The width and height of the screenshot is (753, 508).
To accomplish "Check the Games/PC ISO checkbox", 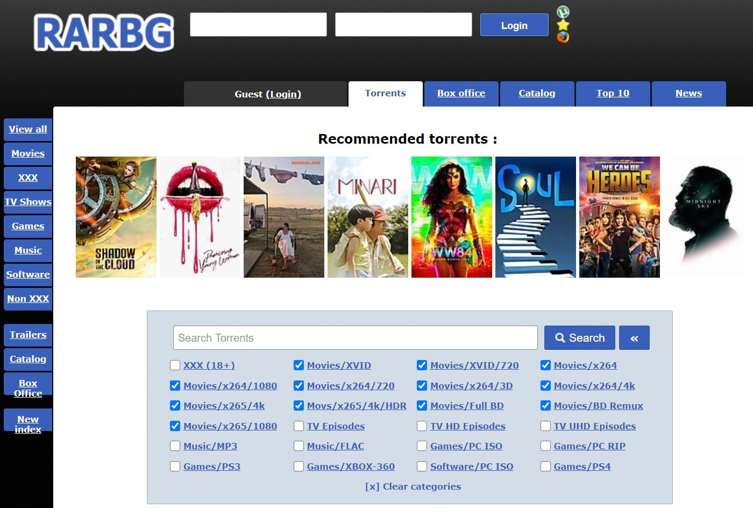I will [422, 446].
